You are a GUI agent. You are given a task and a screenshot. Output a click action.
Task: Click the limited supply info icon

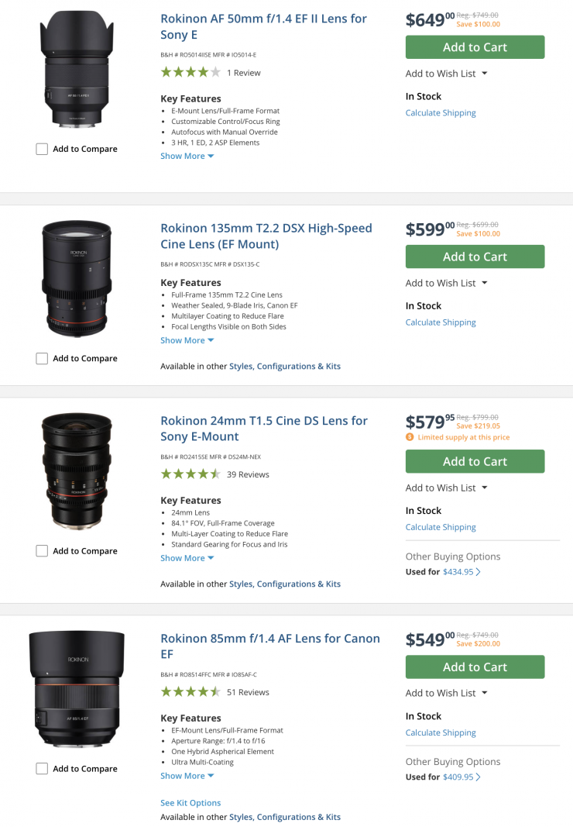click(410, 437)
